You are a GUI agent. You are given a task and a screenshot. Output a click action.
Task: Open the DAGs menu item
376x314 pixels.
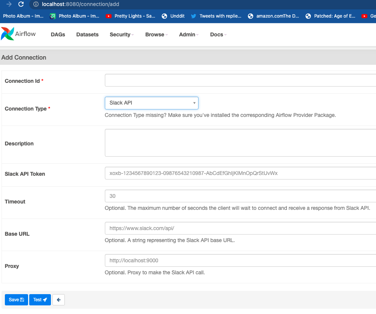(x=58, y=34)
